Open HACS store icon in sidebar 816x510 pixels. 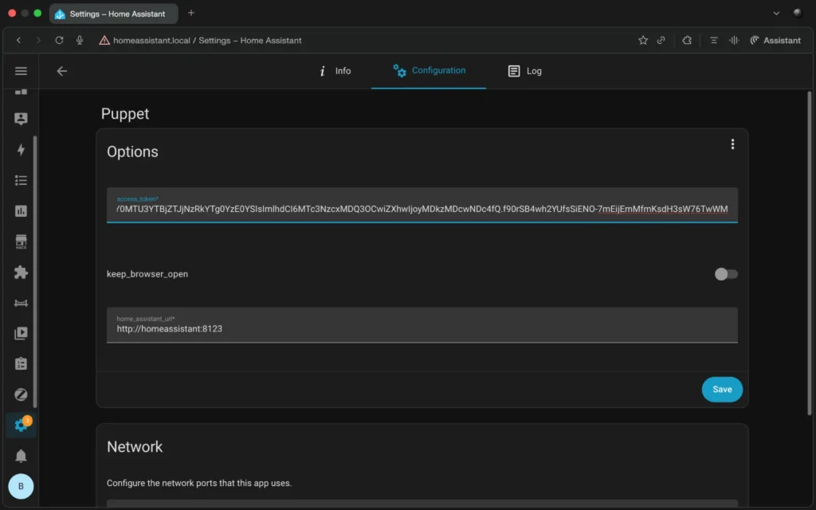click(21, 241)
